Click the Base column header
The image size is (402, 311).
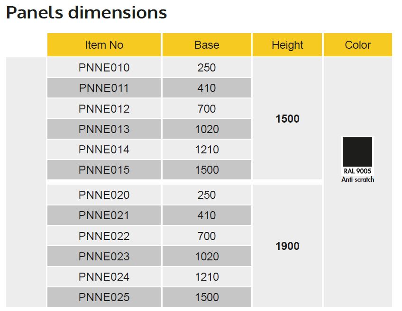[x=207, y=45]
